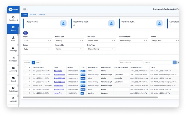This screenshot has width=186, height=116.
Task: Click the Today's Task user icon
Action: point(63,23)
